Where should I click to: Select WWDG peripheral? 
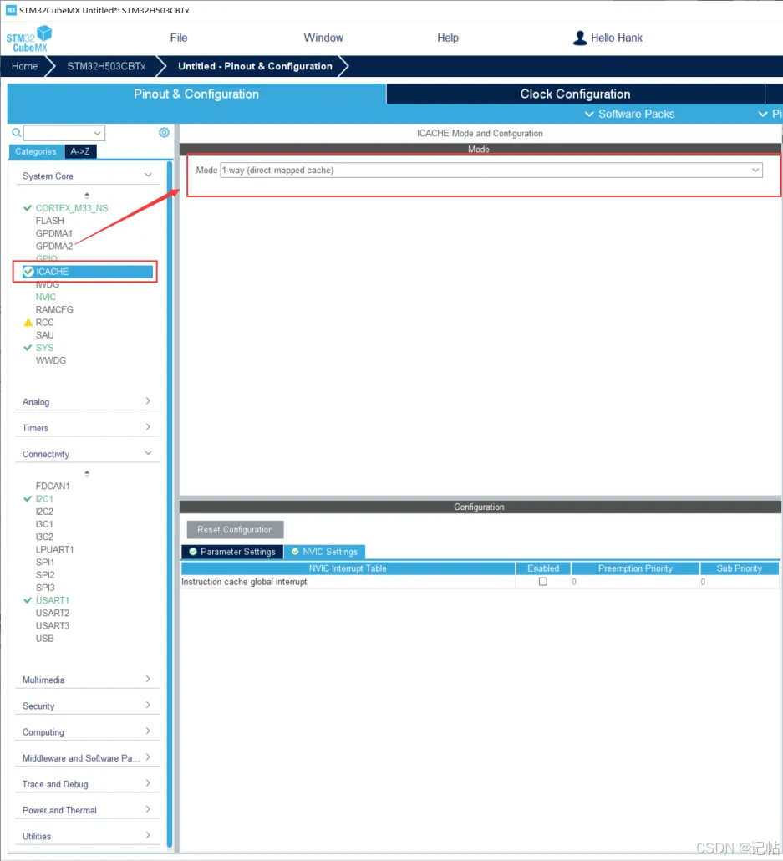click(50, 360)
